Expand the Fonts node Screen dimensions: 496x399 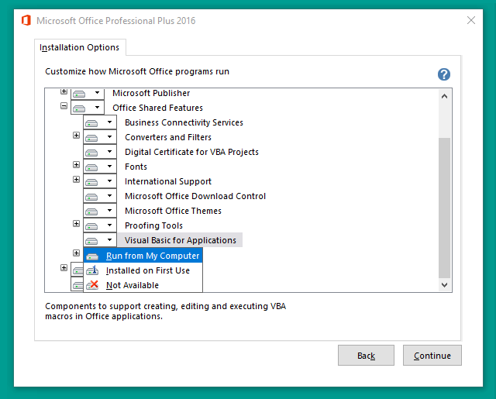(76, 165)
